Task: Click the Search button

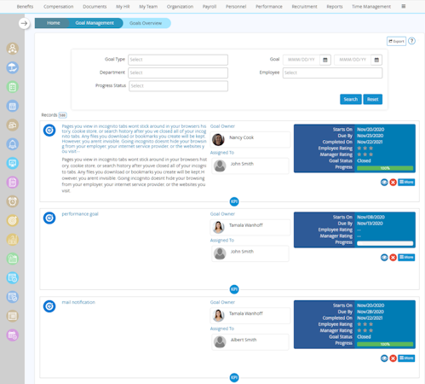Action: 351,99
